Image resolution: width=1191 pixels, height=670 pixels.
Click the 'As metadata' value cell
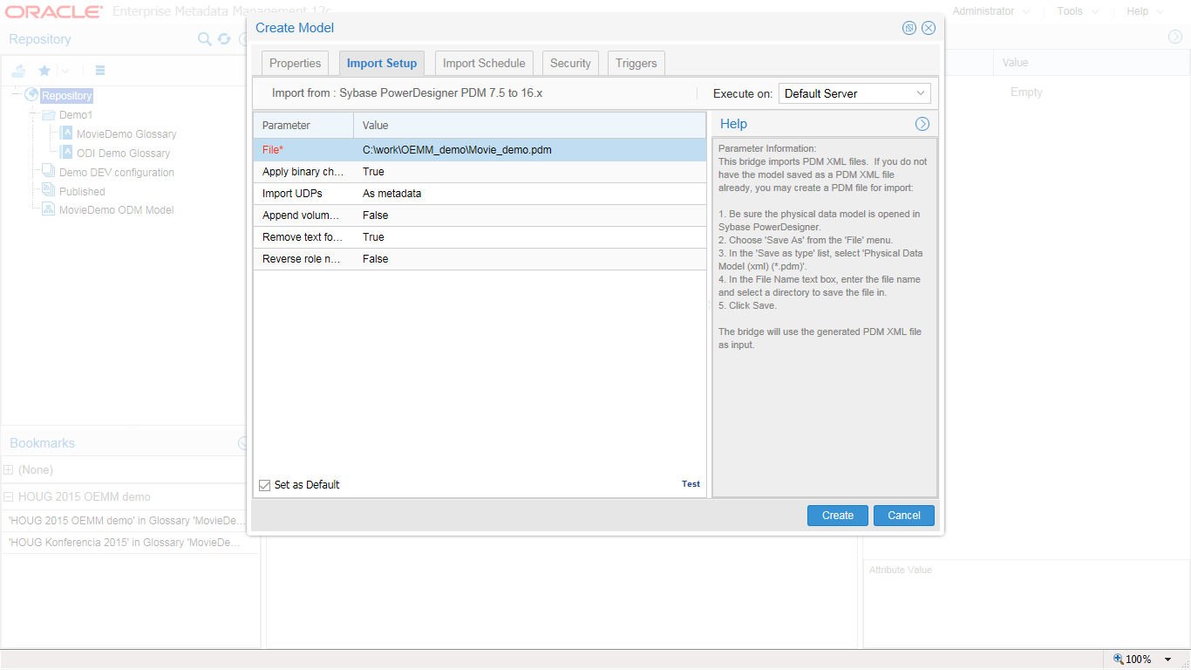click(x=391, y=194)
